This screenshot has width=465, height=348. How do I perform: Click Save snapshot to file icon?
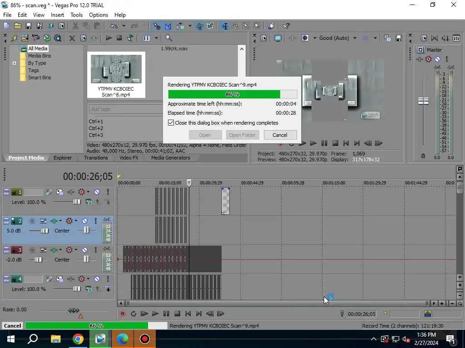[399, 38]
